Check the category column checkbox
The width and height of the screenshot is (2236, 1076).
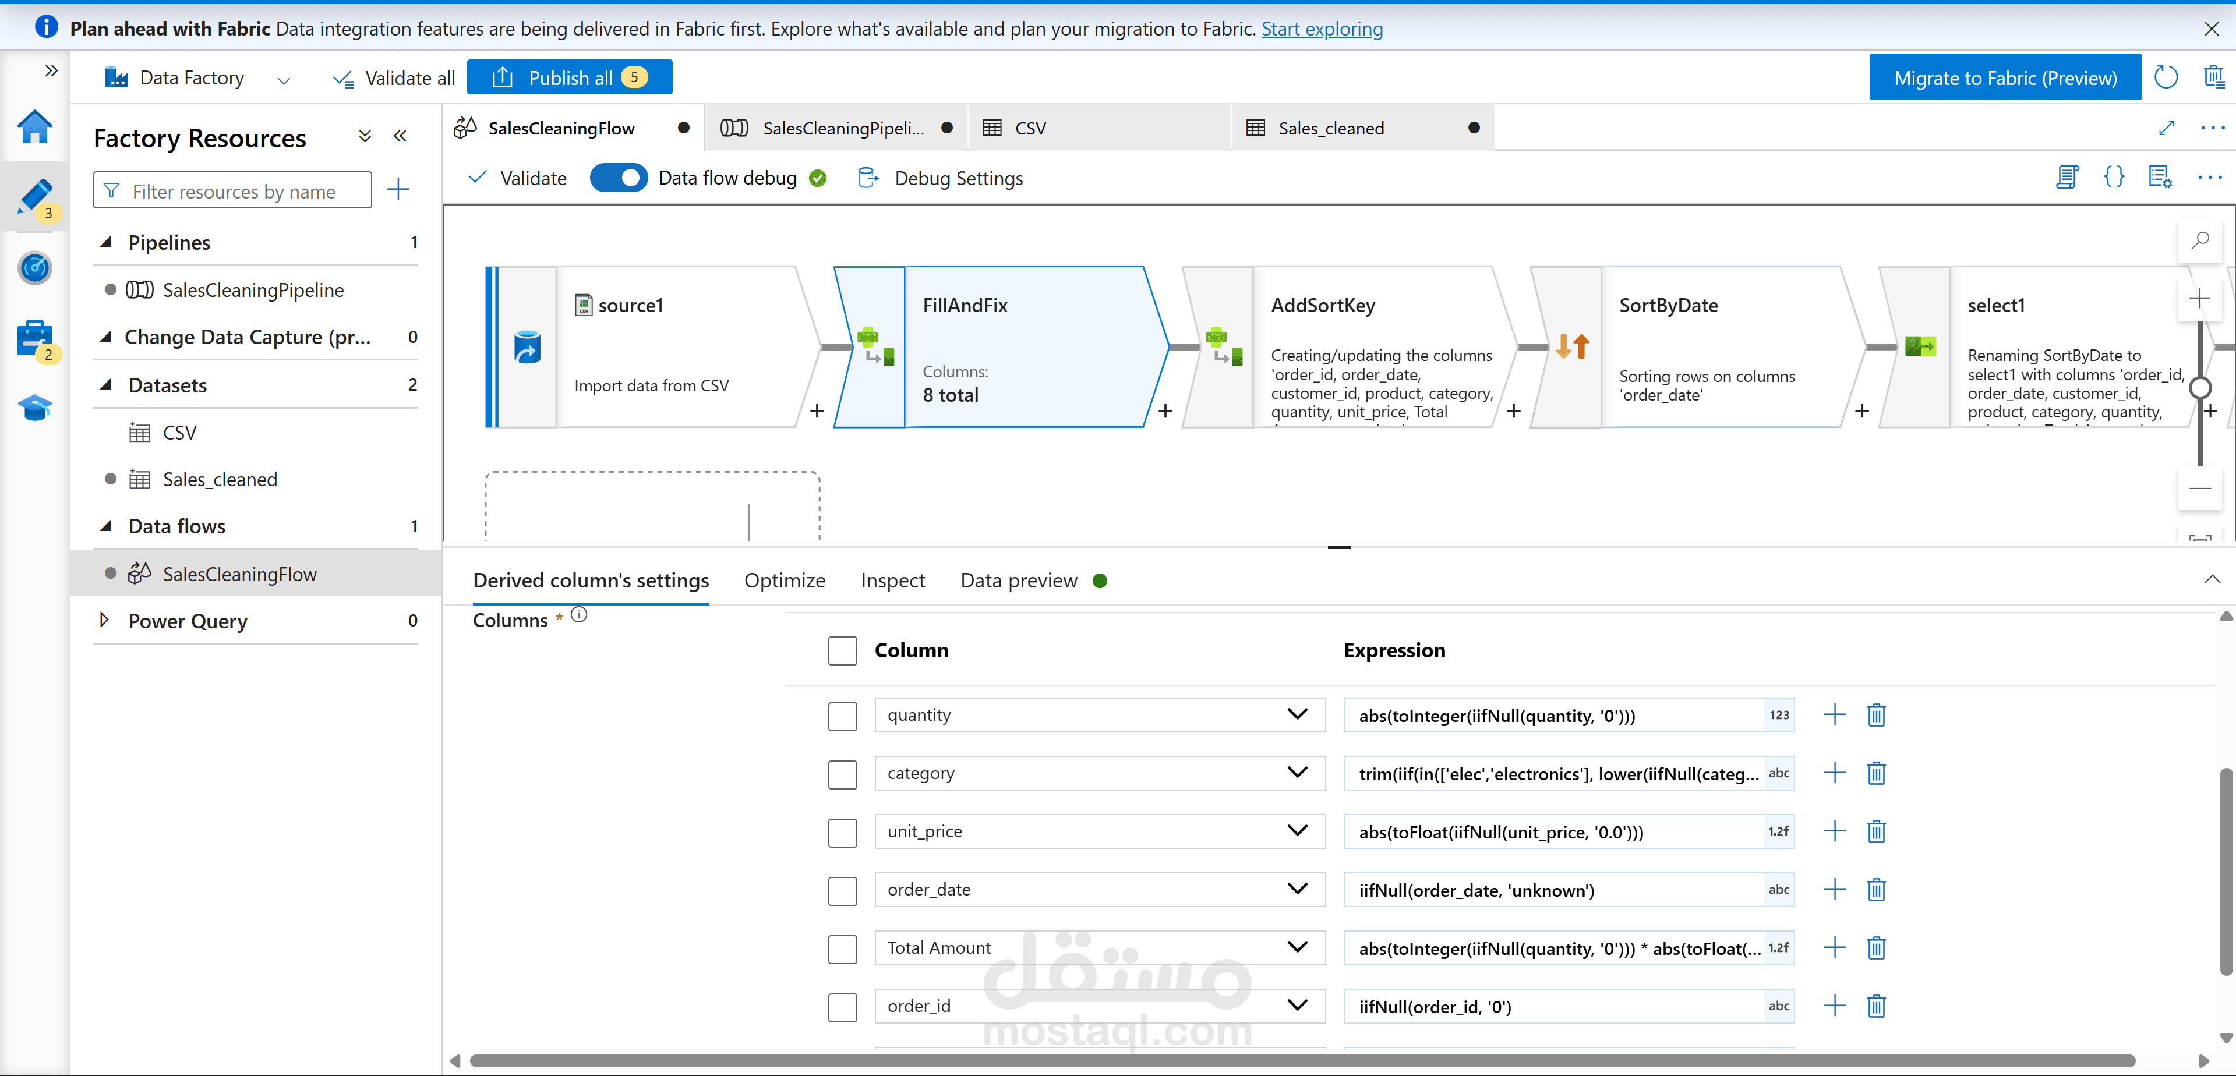842,774
